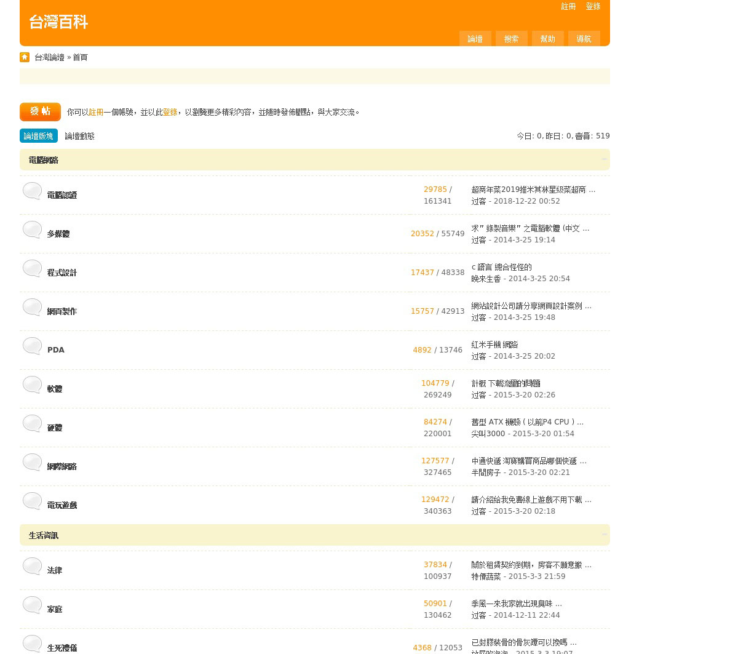Switch to the 論壇動態 tab

(79, 136)
